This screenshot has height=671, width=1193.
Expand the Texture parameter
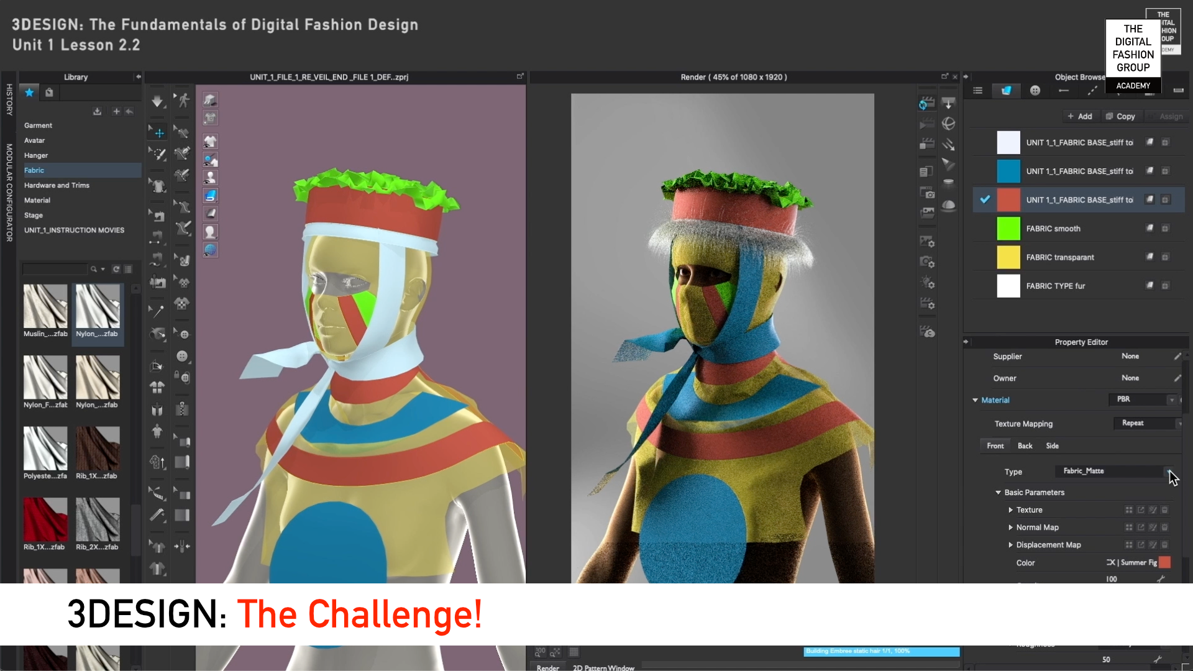pyautogui.click(x=1010, y=510)
